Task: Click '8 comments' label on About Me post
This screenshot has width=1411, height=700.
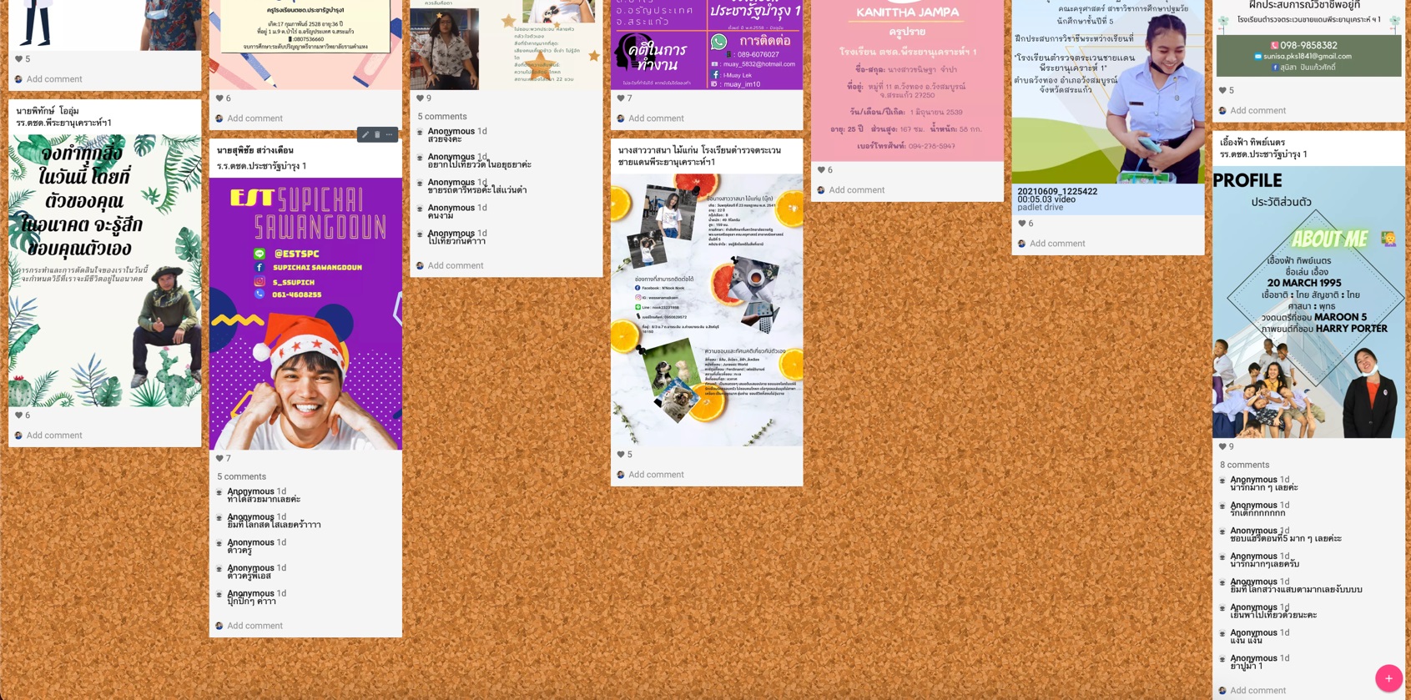Action: 1244,466
